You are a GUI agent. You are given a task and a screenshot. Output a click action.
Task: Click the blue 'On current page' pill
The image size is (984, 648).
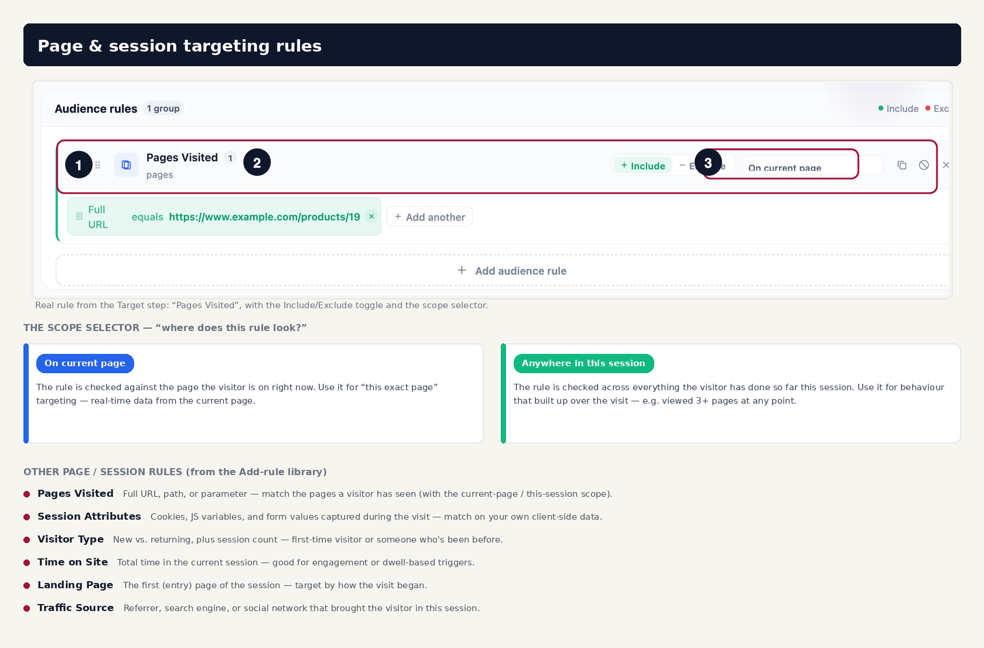click(85, 363)
